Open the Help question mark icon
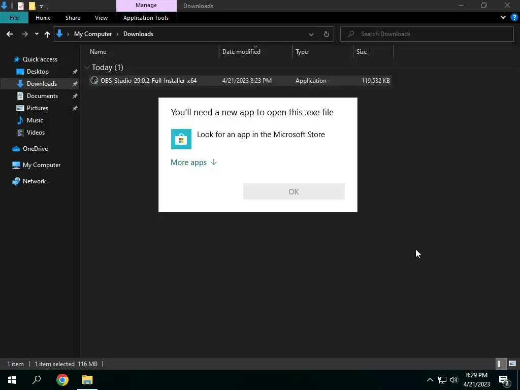Screen dimensions: 520x390 pyautogui.click(x=514, y=18)
